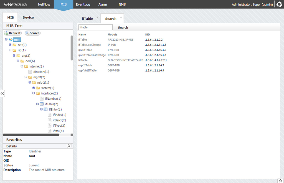Open the MIB top menu
284x183 pixels.
(x=64, y=4)
